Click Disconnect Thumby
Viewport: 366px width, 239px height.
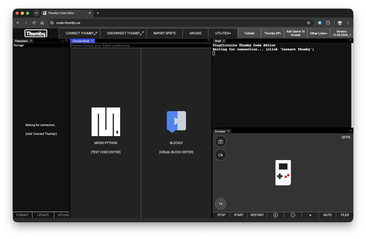[x=123, y=33]
